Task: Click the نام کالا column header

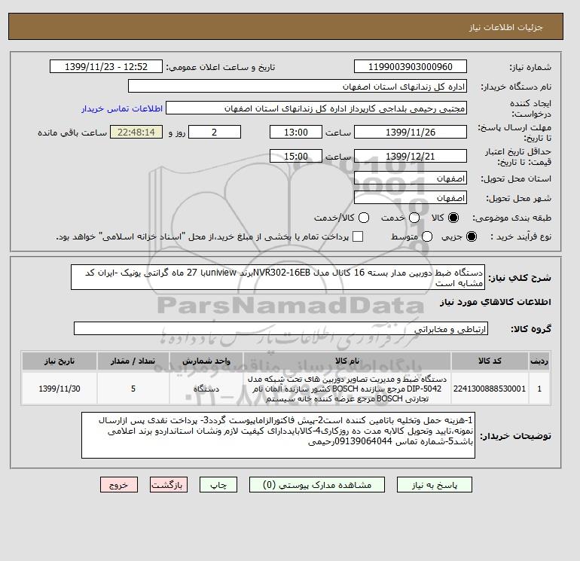Action: [347, 361]
